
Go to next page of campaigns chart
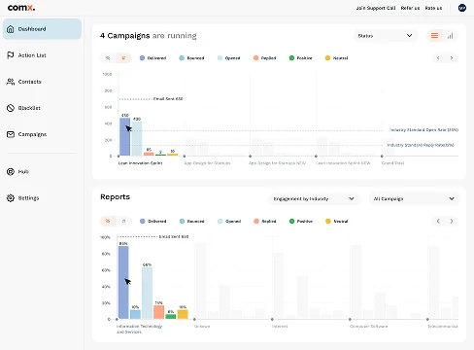pyautogui.click(x=452, y=58)
